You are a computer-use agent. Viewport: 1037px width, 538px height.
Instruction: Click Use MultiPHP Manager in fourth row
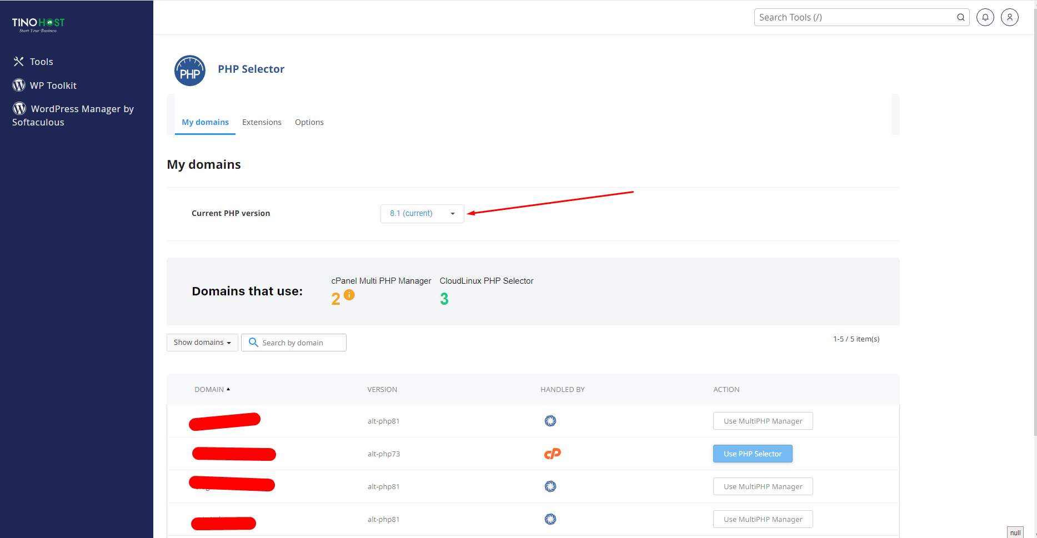[763, 519]
